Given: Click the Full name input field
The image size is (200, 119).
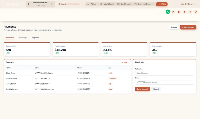Looking at the screenshot, I should pos(164,73).
